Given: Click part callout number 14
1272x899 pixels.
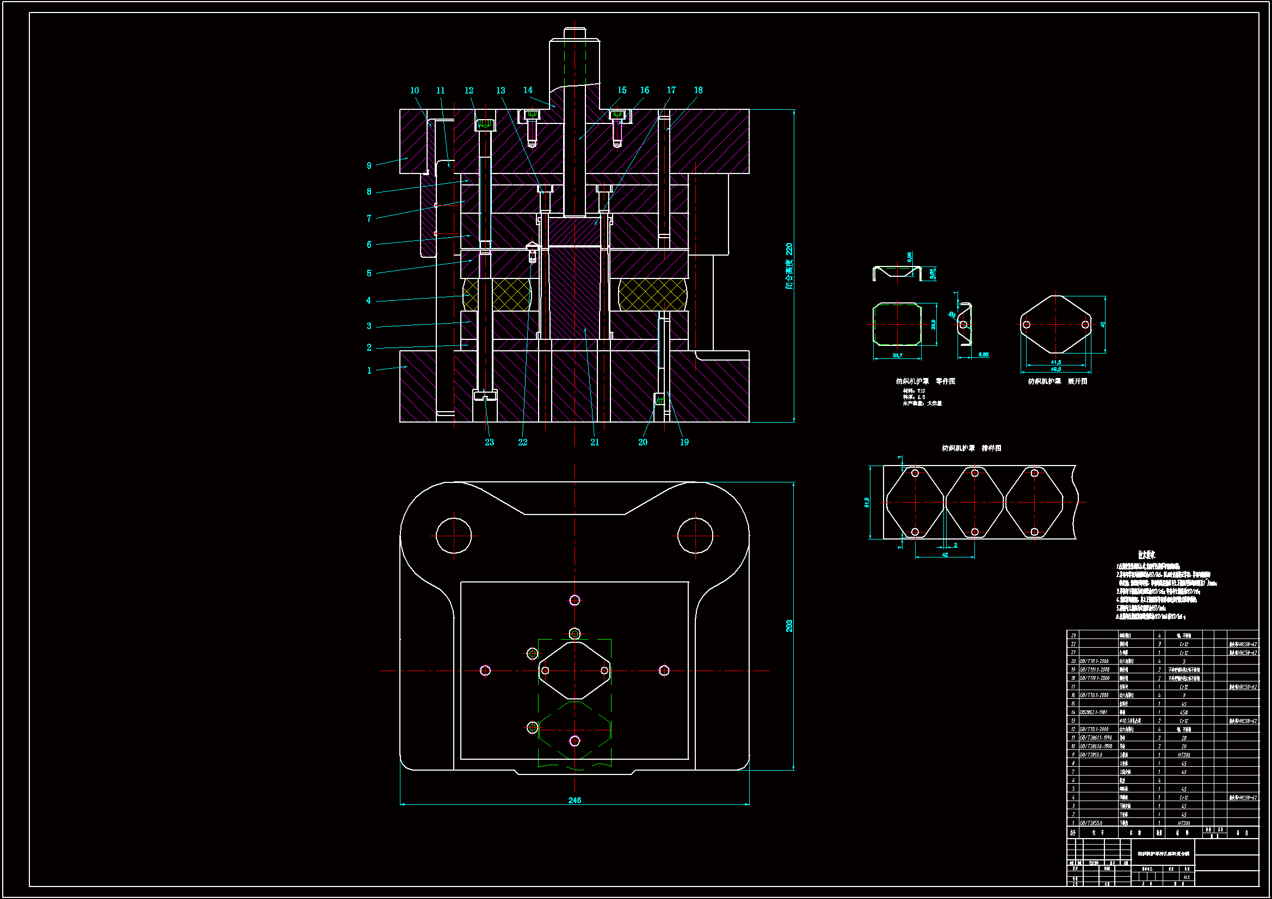Looking at the screenshot, I should (527, 90).
